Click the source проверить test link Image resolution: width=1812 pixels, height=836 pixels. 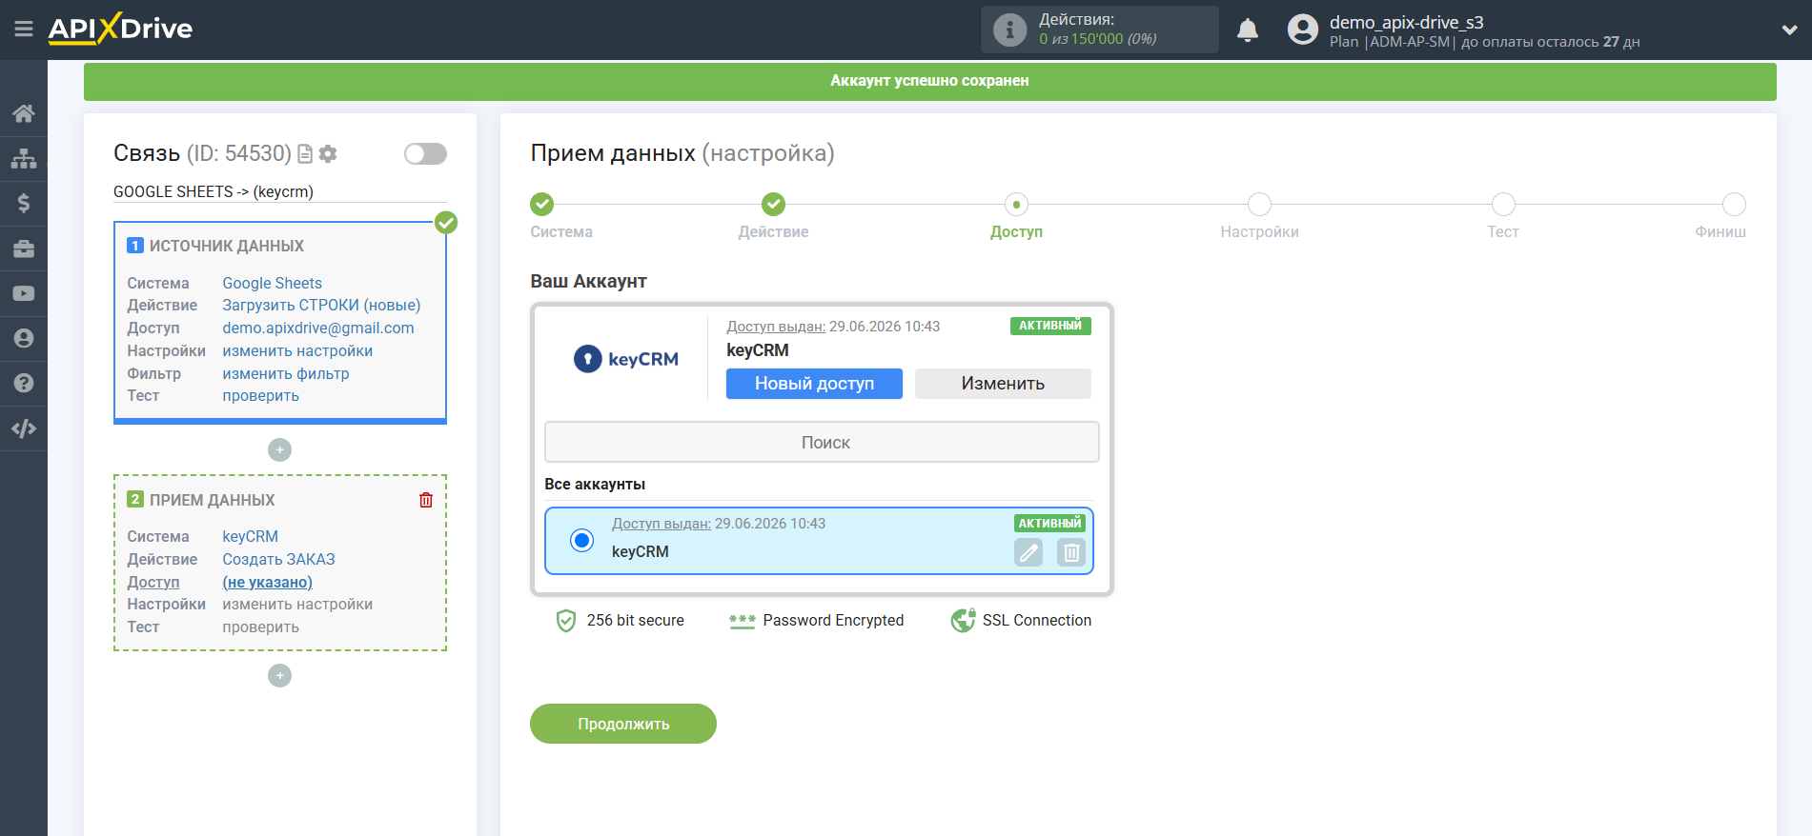[260, 395]
